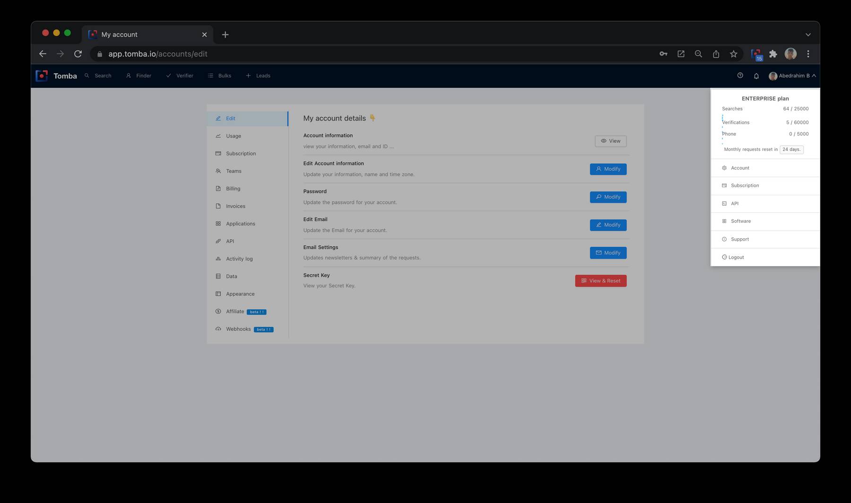Open Subscription in account sidebar
851x503 pixels.
(247, 154)
